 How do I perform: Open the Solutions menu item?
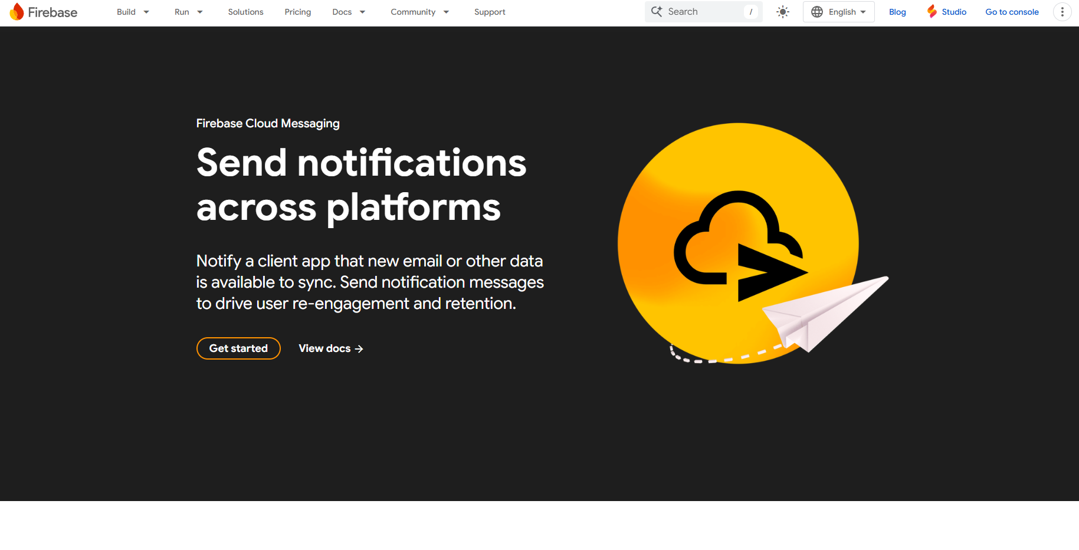tap(245, 12)
